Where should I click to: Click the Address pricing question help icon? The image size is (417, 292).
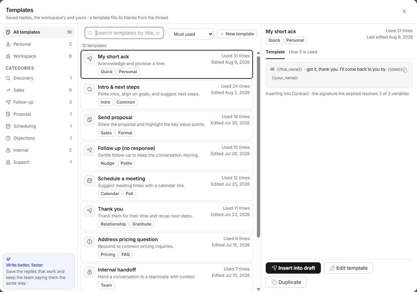(x=90, y=241)
